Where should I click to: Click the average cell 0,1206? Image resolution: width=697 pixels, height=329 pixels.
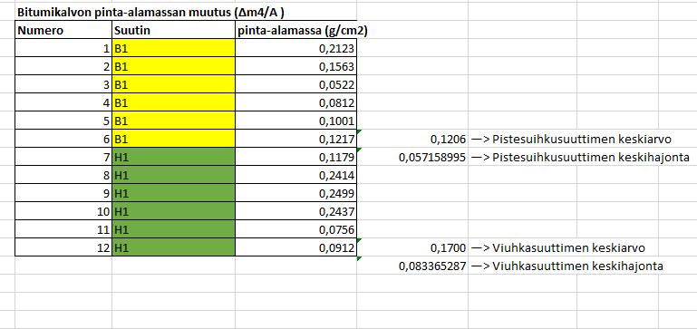coord(412,139)
